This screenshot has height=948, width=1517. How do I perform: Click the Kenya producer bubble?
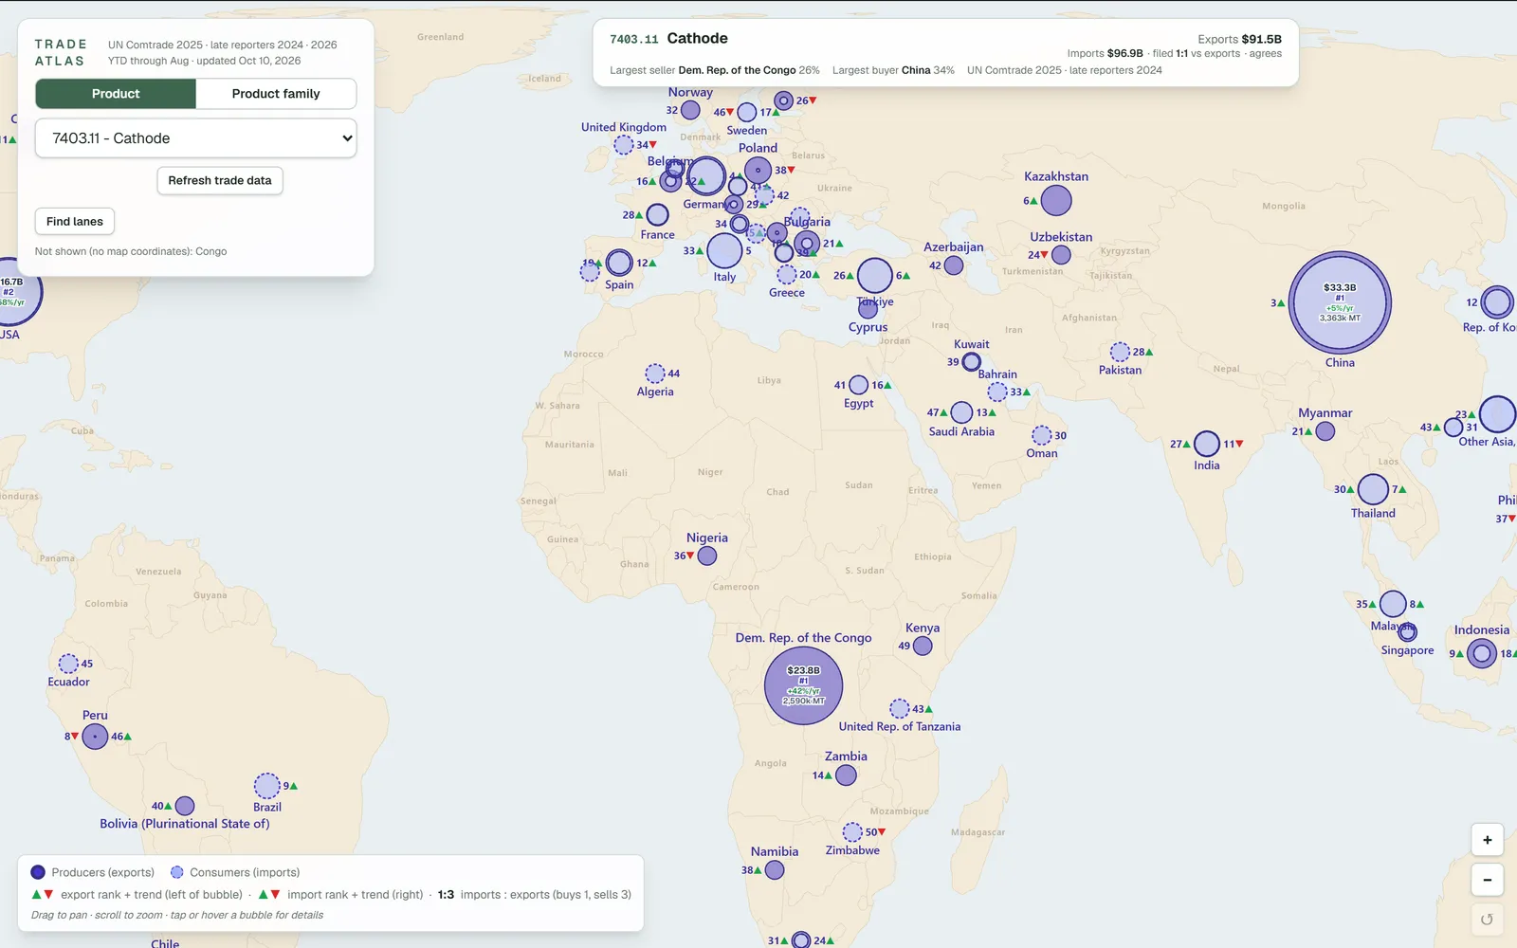[x=923, y=646]
